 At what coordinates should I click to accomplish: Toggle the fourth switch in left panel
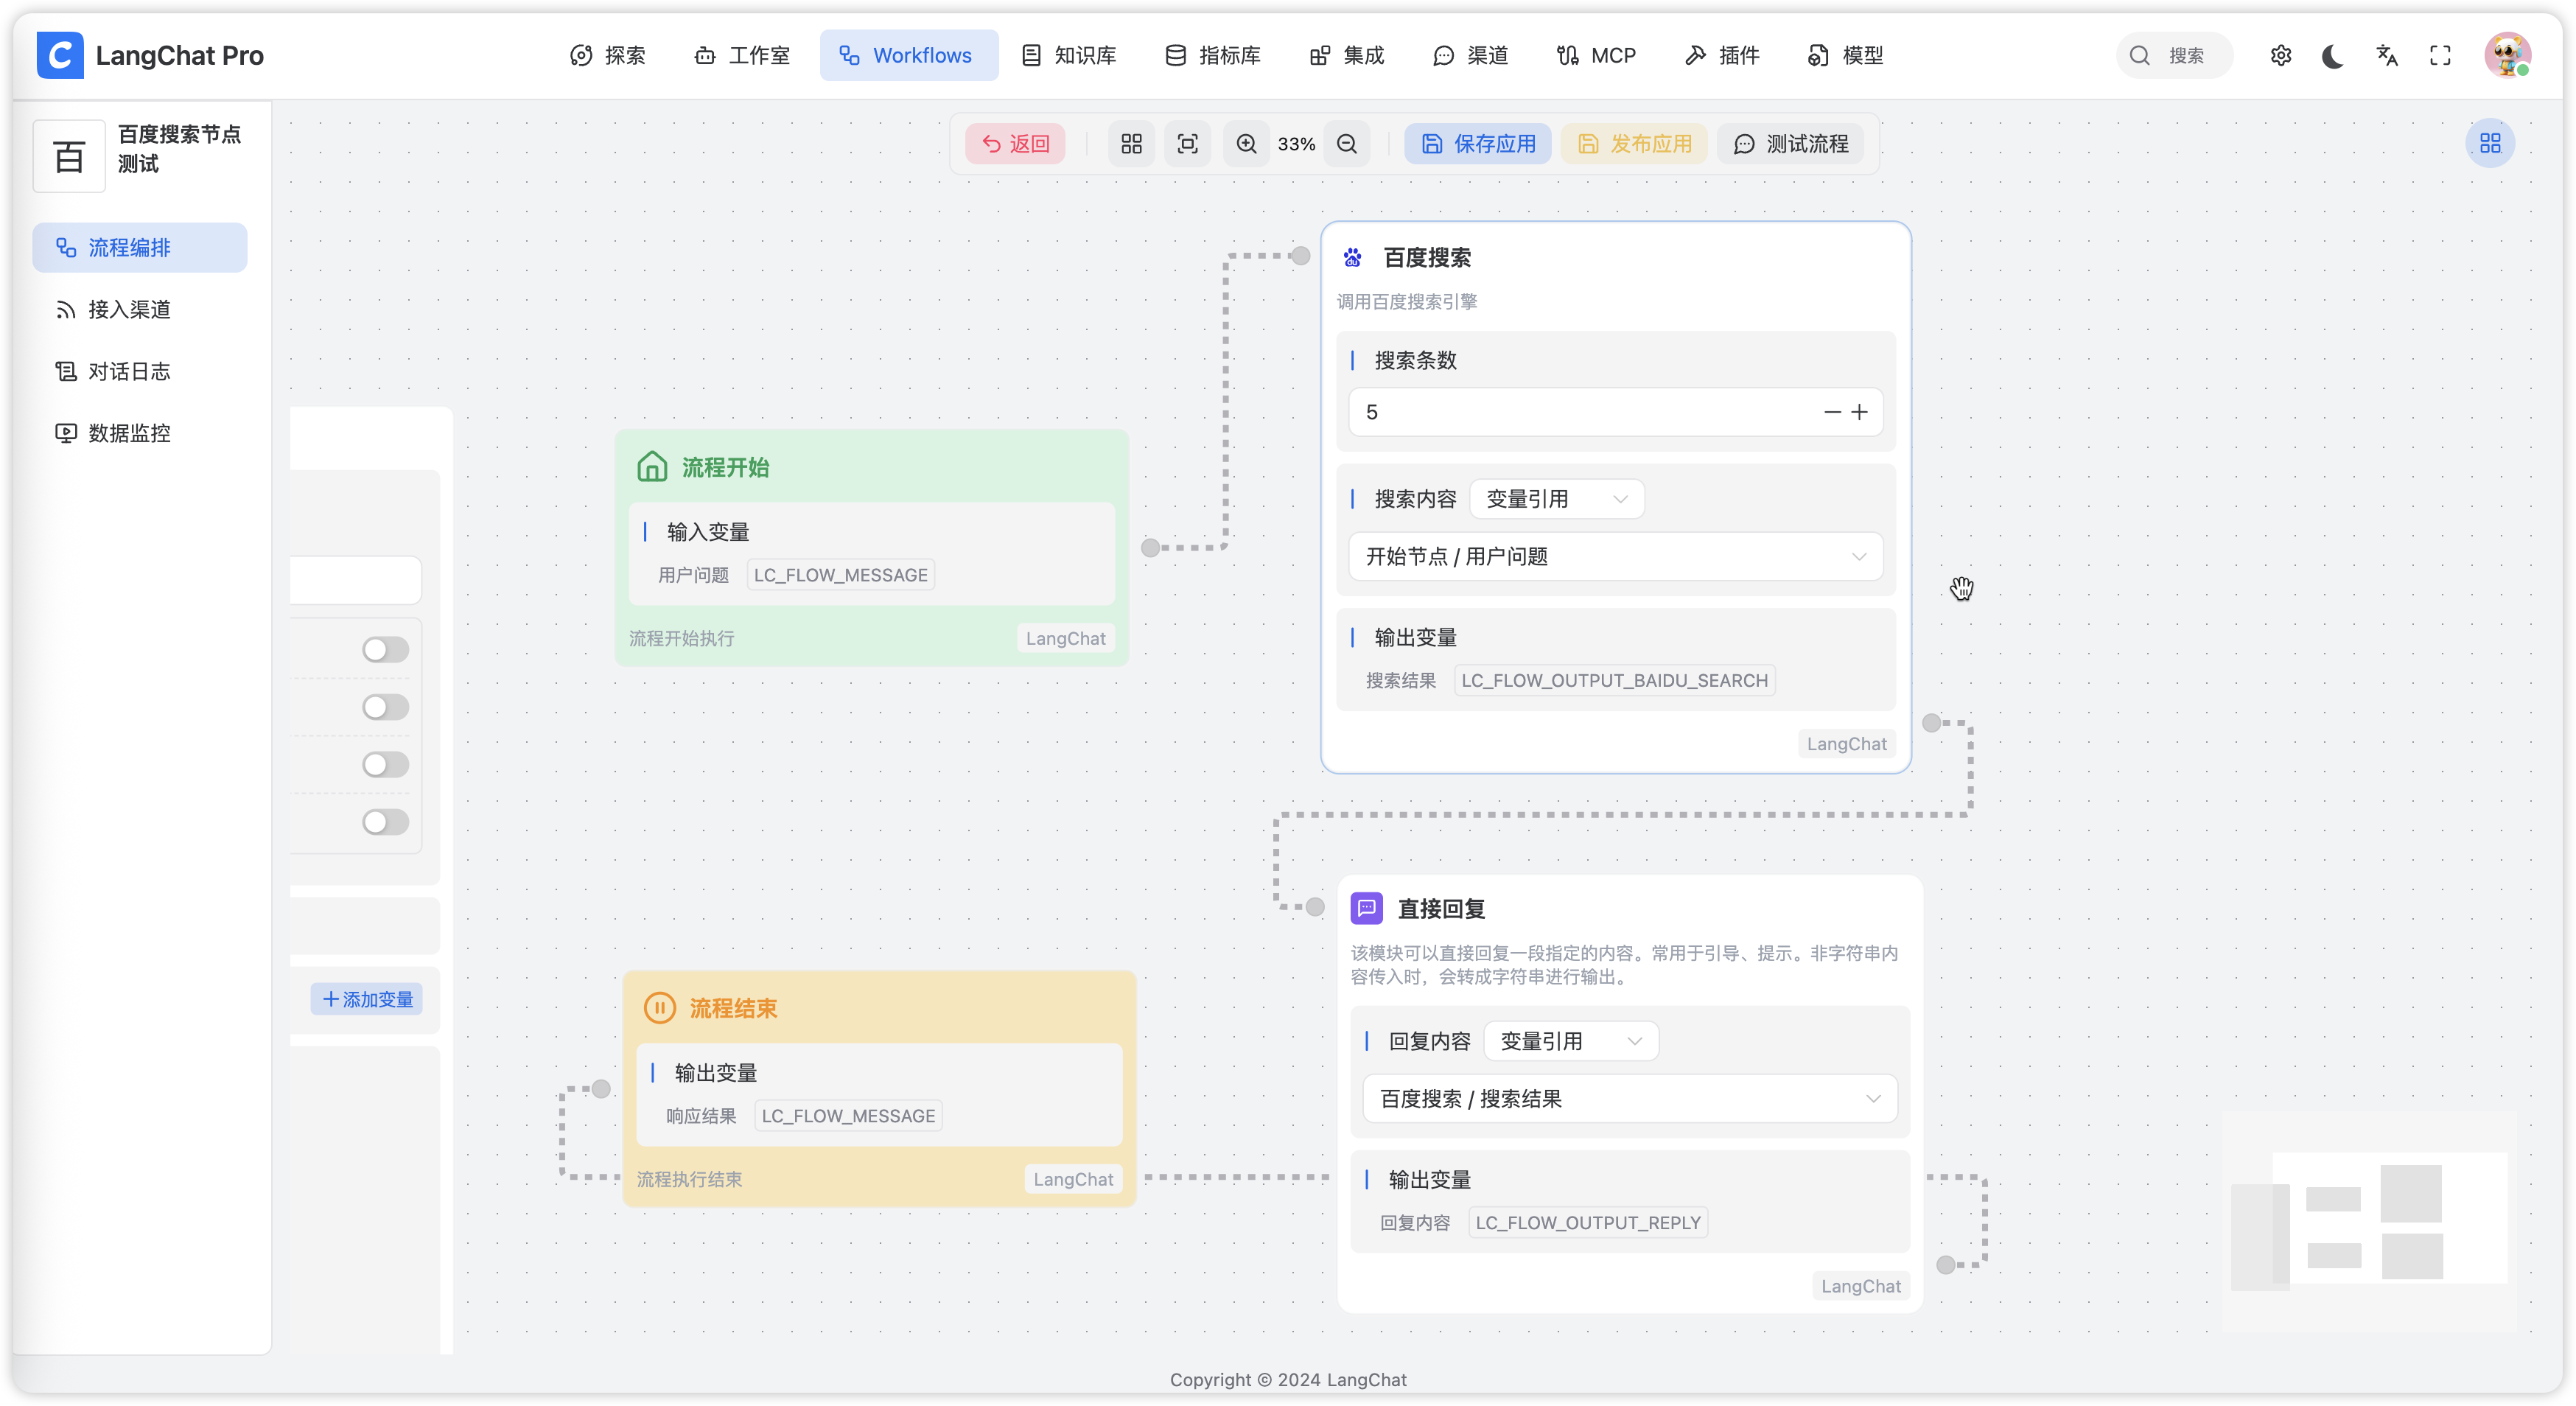[385, 822]
